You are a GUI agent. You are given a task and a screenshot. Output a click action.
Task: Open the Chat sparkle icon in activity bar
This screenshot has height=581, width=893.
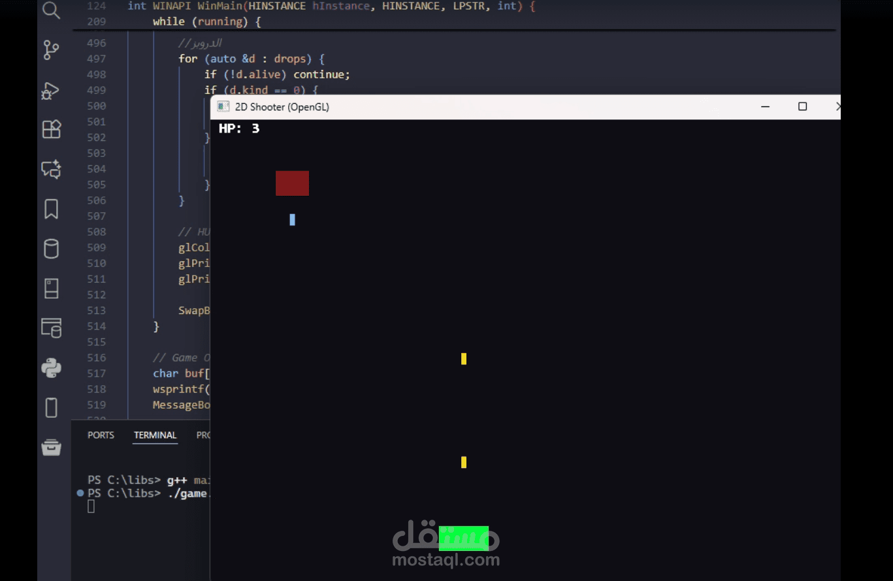[x=51, y=169]
